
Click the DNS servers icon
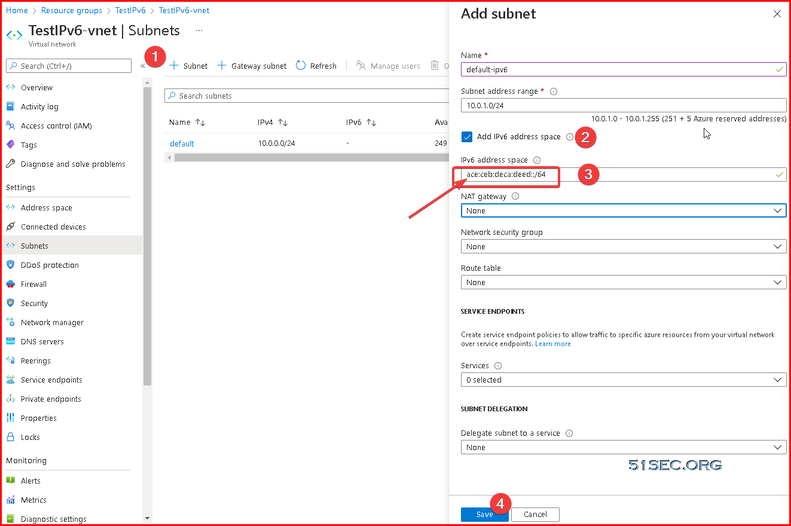[x=10, y=341]
